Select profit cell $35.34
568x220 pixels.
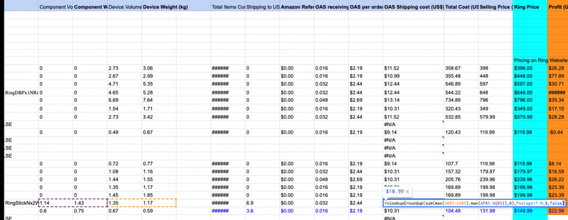[557, 99]
